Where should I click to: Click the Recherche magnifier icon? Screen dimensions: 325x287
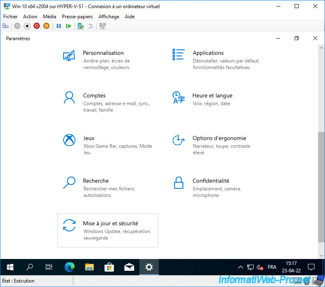tap(69, 183)
